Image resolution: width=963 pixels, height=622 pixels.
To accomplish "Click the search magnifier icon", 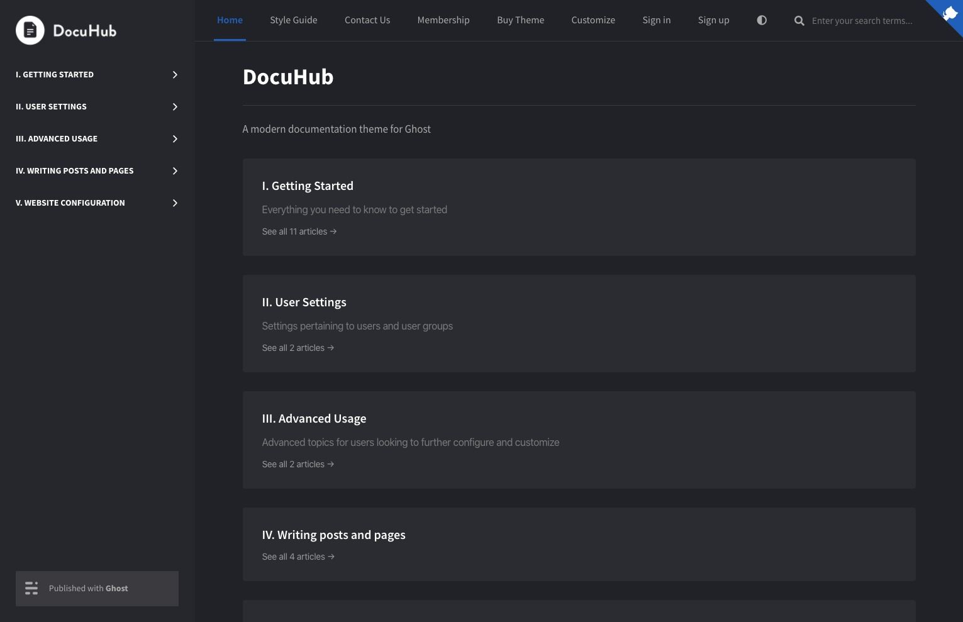I will click(799, 21).
